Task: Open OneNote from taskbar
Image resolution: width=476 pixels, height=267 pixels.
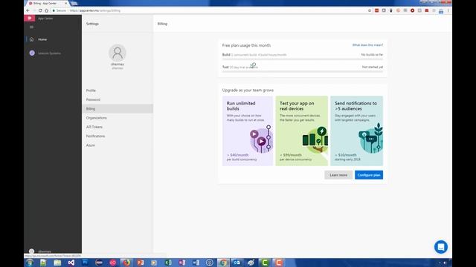Action: pyautogui.click(x=181, y=263)
